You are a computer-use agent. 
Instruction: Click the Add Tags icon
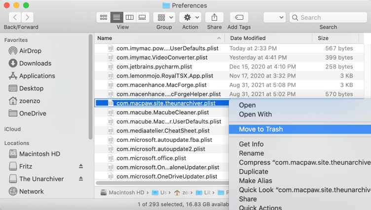[239, 17]
